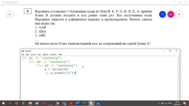Open the File menu in IDLE
This screenshot has height=106, width=189.
click(x=23, y=54)
